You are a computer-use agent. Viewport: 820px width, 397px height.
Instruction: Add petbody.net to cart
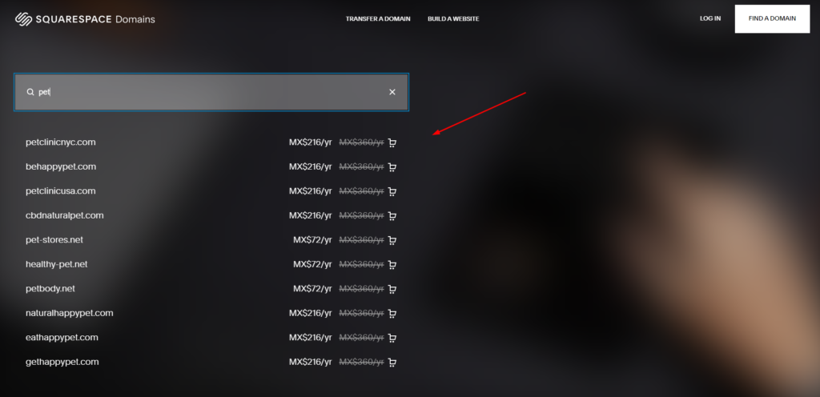pyautogui.click(x=392, y=289)
